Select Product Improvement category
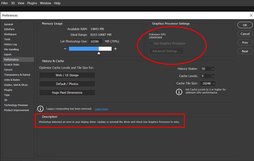 (18, 110)
